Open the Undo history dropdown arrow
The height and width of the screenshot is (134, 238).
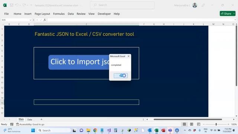coord(20,5)
